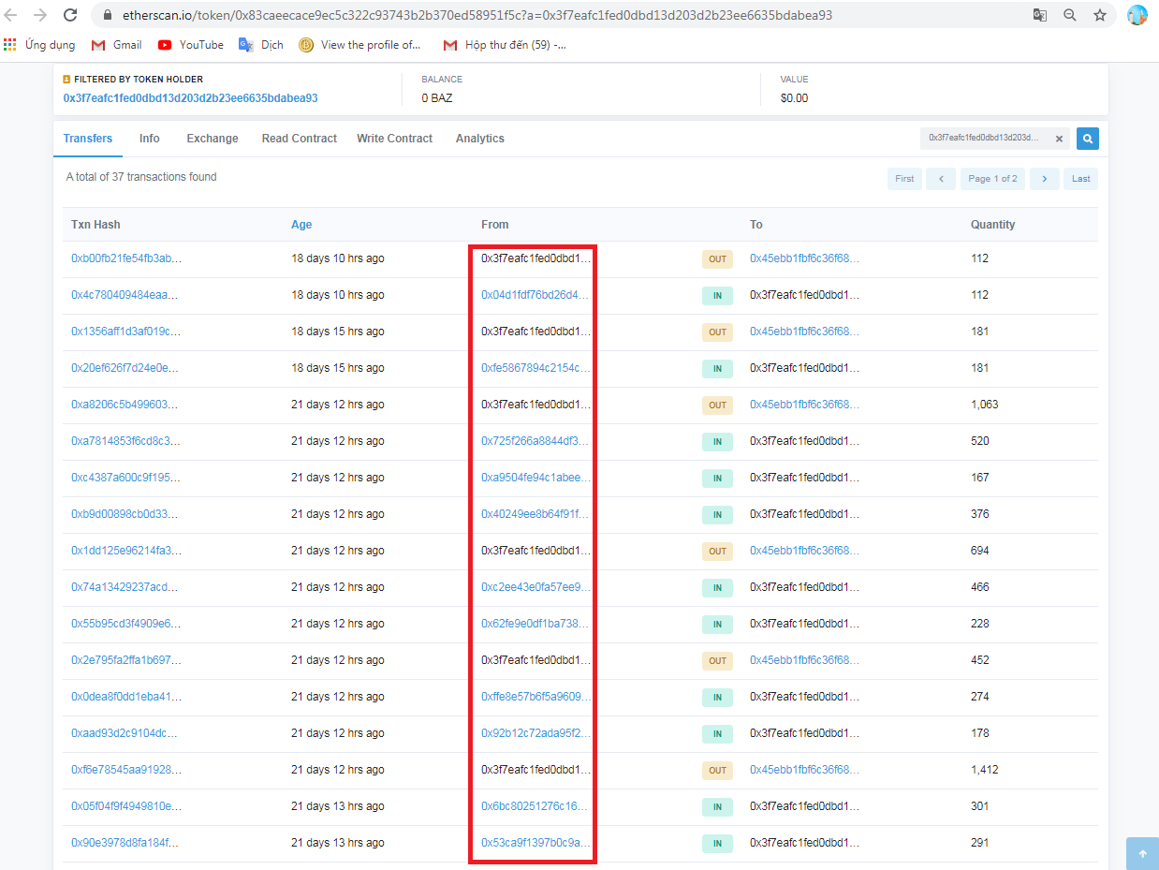
Task: Open sender address 0x725f266a8844df3...
Action: coord(536,441)
